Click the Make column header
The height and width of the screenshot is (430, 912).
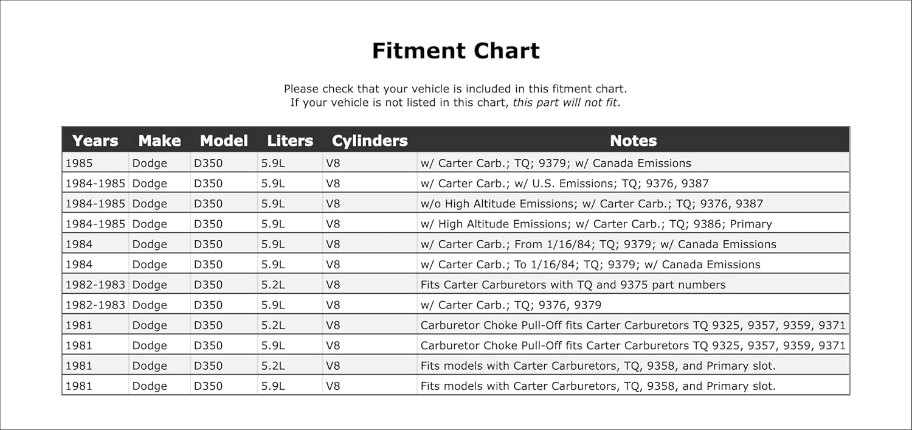(159, 140)
